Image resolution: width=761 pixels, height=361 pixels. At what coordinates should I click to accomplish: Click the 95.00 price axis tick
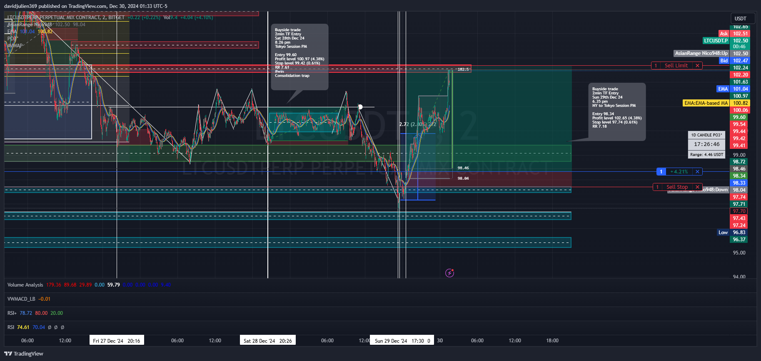click(x=739, y=253)
